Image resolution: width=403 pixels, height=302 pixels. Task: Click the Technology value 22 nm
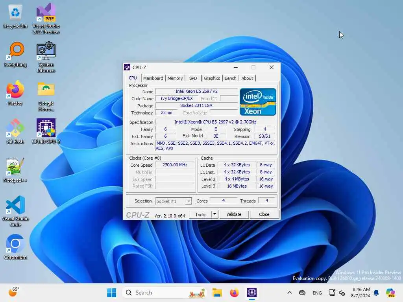click(x=166, y=112)
